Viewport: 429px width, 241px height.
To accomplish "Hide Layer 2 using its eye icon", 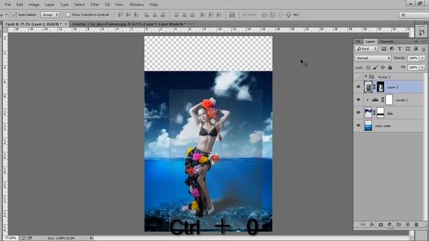I will click(359, 87).
